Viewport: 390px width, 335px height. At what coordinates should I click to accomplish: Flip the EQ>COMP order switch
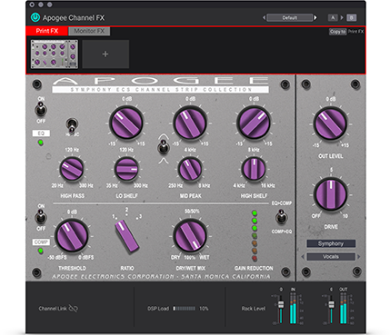(281, 217)
